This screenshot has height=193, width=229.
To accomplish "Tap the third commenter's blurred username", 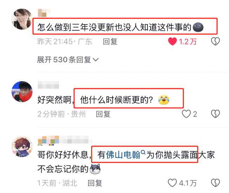I will (65, 140).
